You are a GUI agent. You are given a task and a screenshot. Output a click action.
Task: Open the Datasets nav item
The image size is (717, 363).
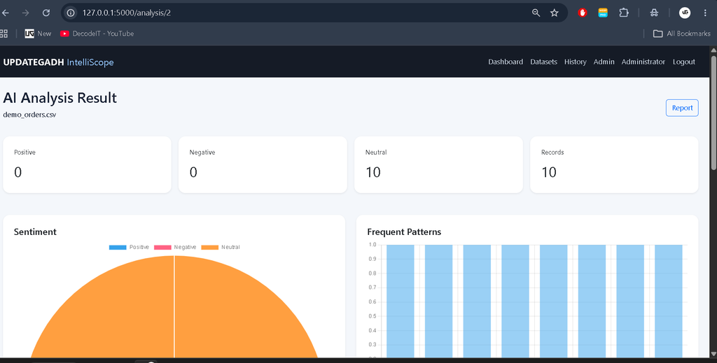click(543, 62)
